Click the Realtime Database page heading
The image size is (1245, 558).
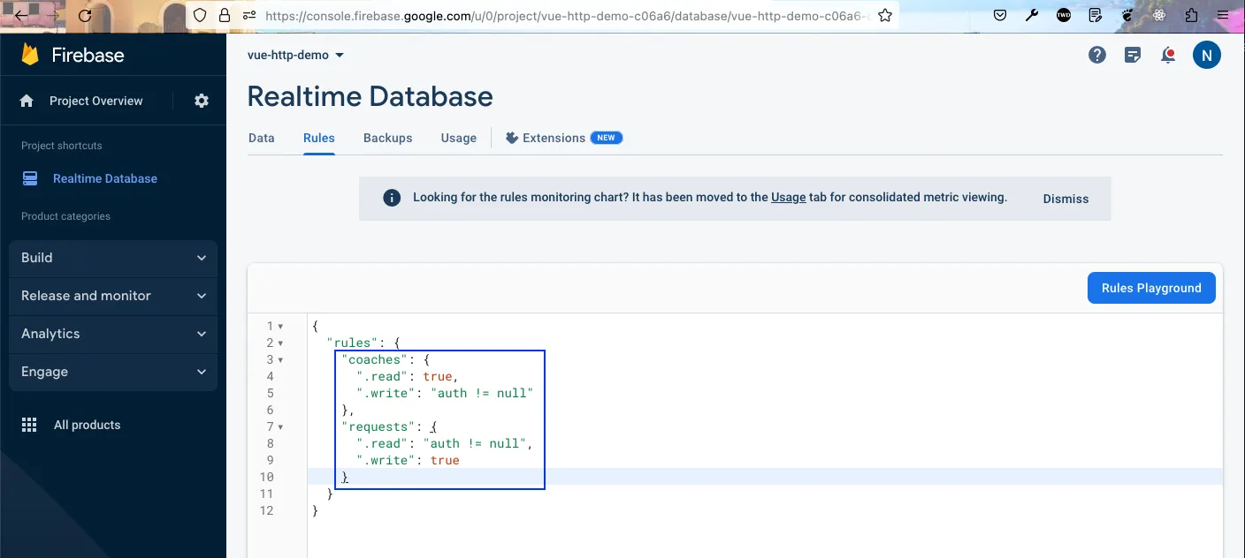[370, 96]
